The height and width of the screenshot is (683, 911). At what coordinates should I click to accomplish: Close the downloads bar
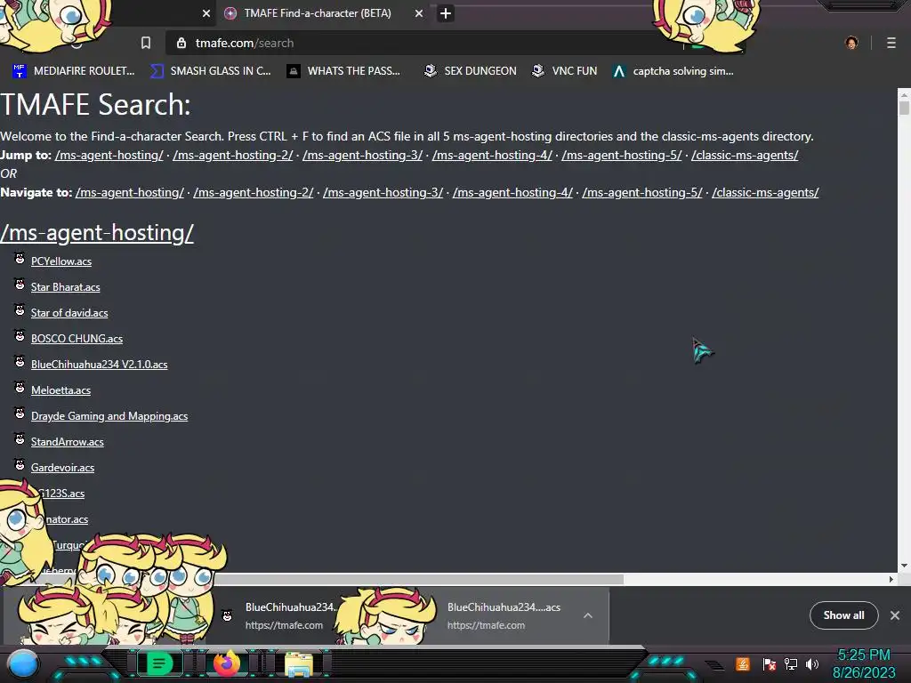[x=895, y=615]
